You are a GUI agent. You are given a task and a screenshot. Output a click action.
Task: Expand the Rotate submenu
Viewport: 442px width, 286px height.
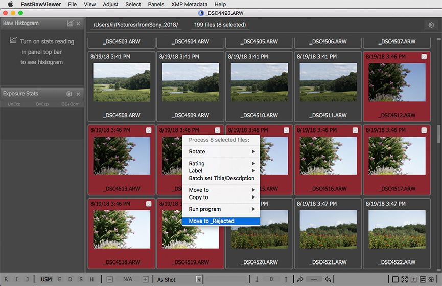pyautogui.click(x=221, y=151)
